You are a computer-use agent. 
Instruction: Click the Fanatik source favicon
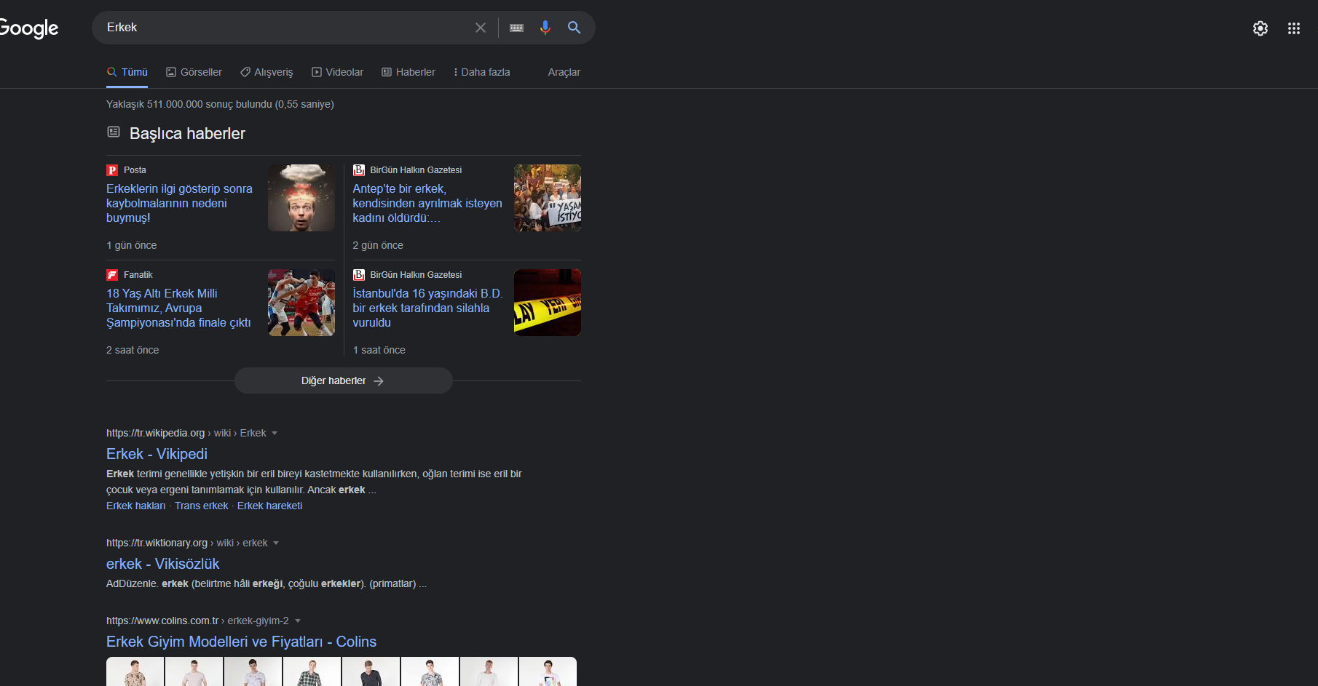(x=112, y=275)
